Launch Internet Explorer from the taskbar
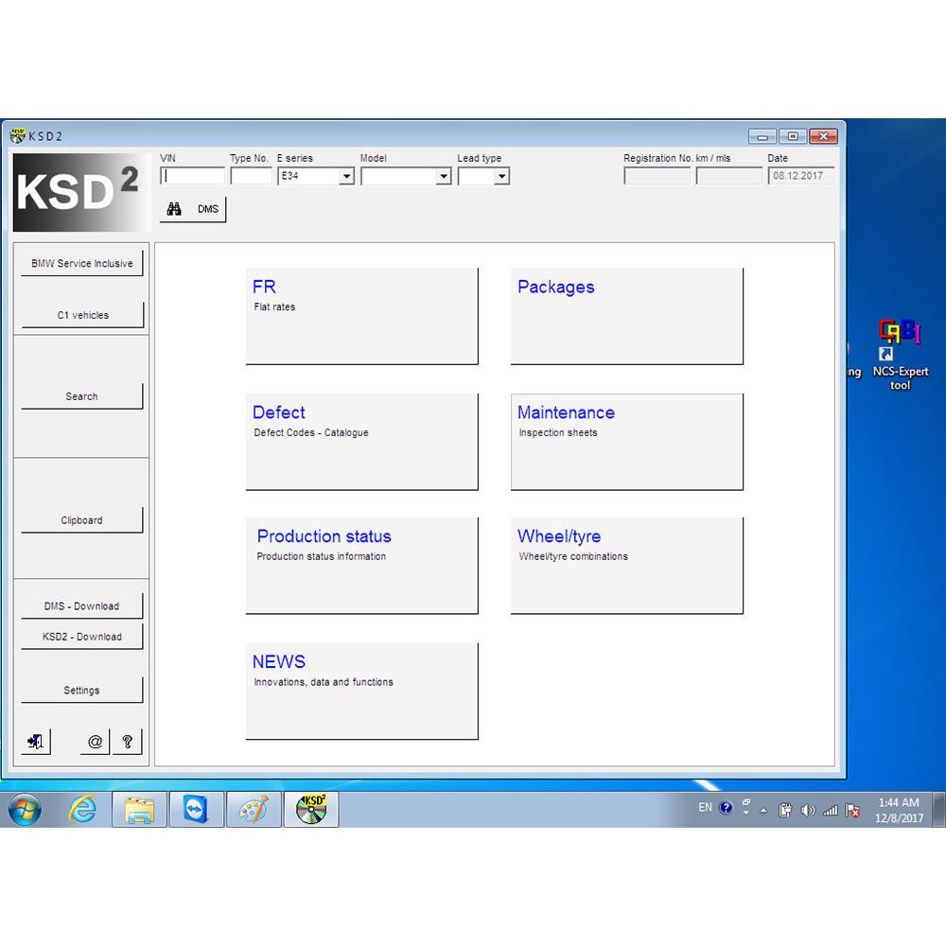This screenshot has width=946, height=946. click(82, 809)
